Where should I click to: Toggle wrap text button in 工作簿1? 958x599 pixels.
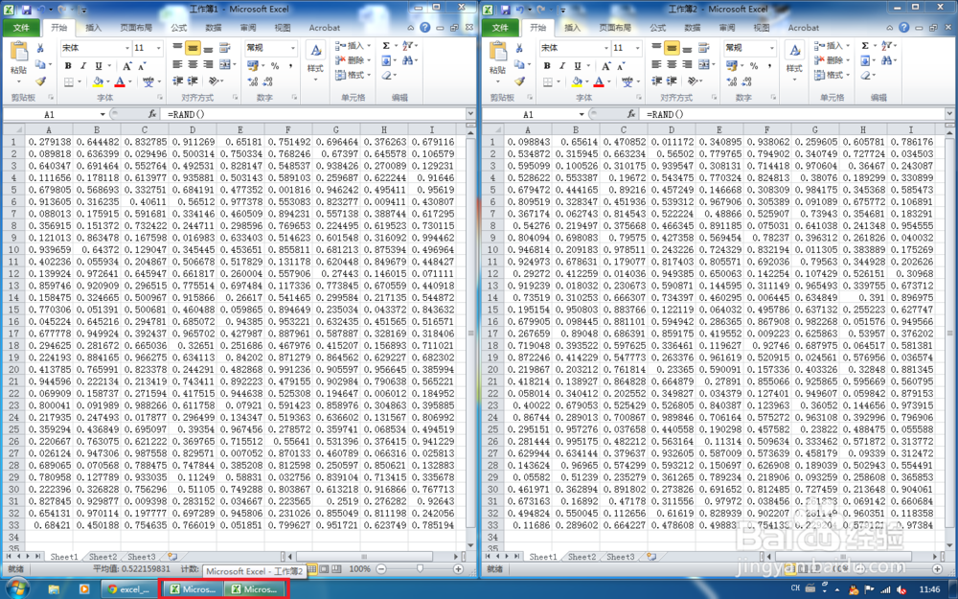pyautogui.click(x=224, y=48)
